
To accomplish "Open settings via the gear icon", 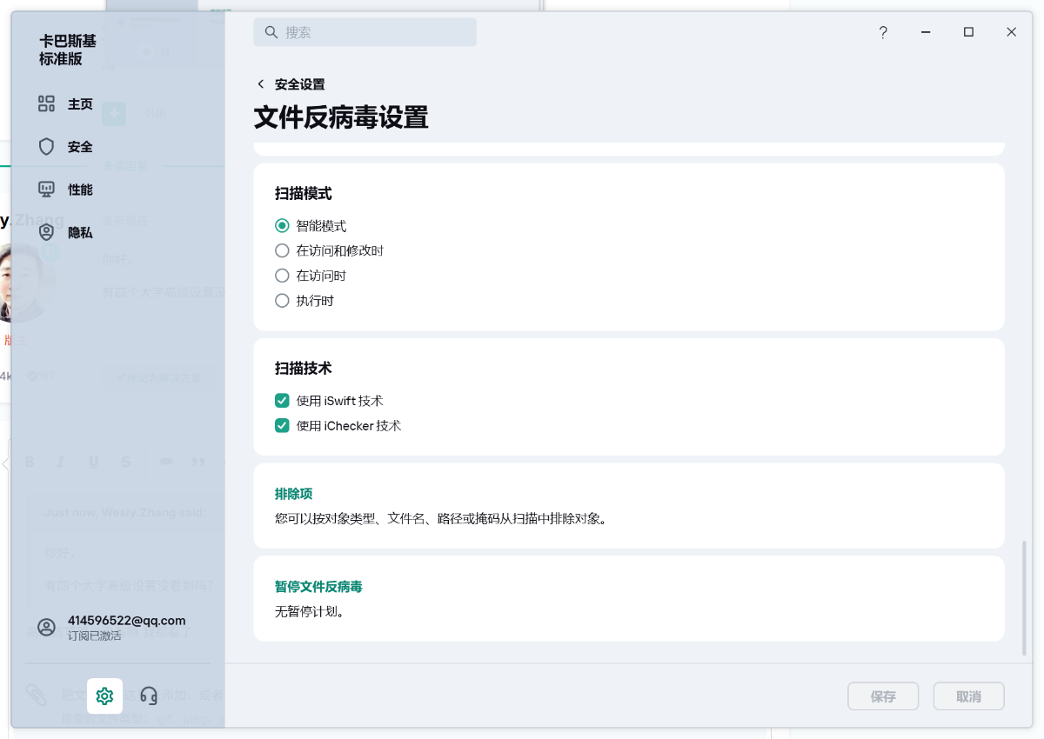I will (x=104, y=696).
